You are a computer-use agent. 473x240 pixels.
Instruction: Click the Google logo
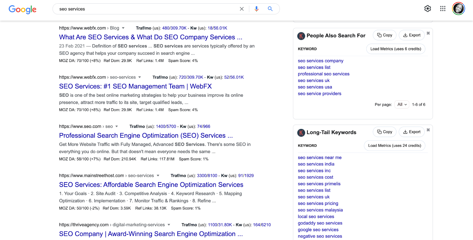(x=22, y=9)
